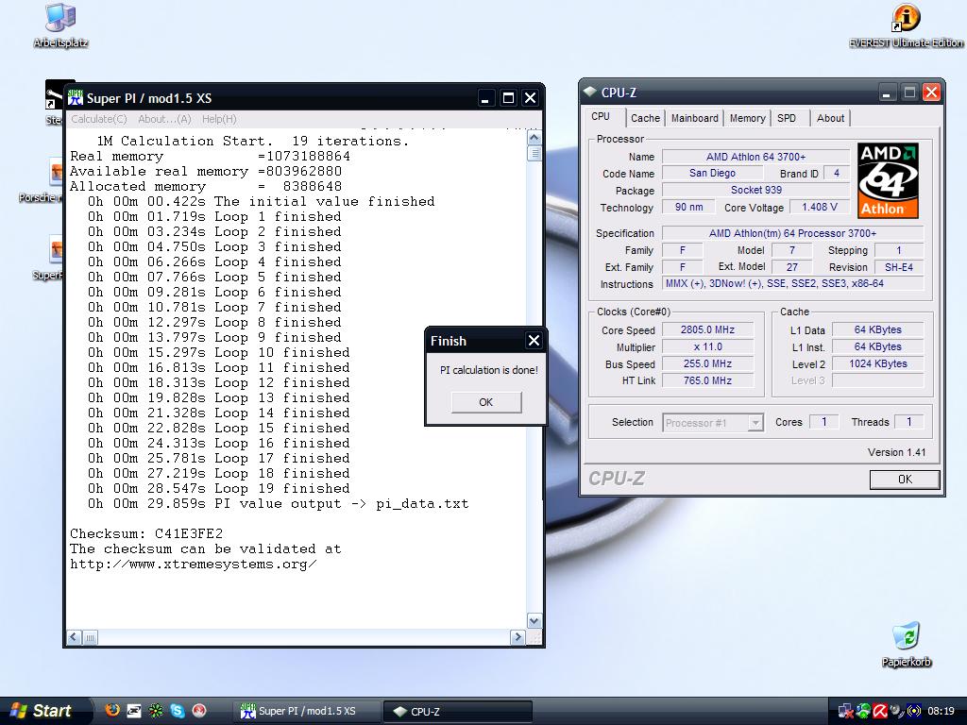Select the SPD tab
Screen dimensions: 967x725
787,118
